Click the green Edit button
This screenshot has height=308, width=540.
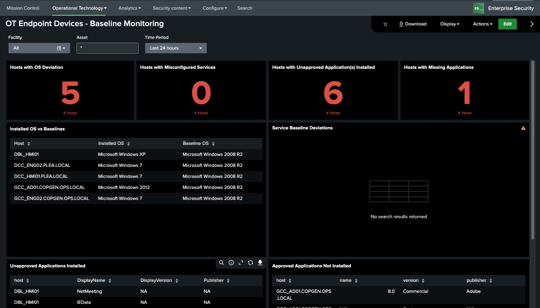tap(507, 24)
